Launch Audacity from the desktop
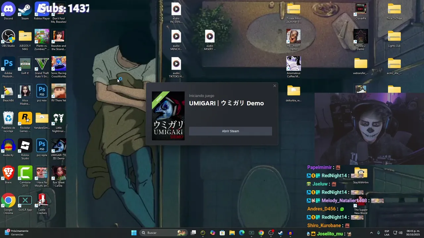The width and height of the screenshot is (424, 238). click(8, 148)
